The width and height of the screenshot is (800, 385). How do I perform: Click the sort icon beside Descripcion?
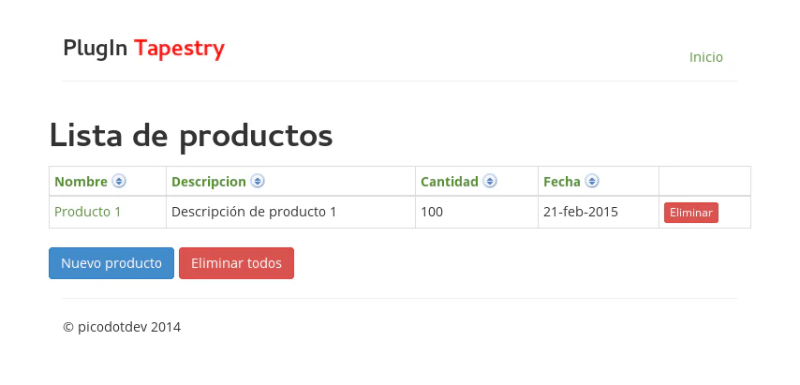(258, 182)
